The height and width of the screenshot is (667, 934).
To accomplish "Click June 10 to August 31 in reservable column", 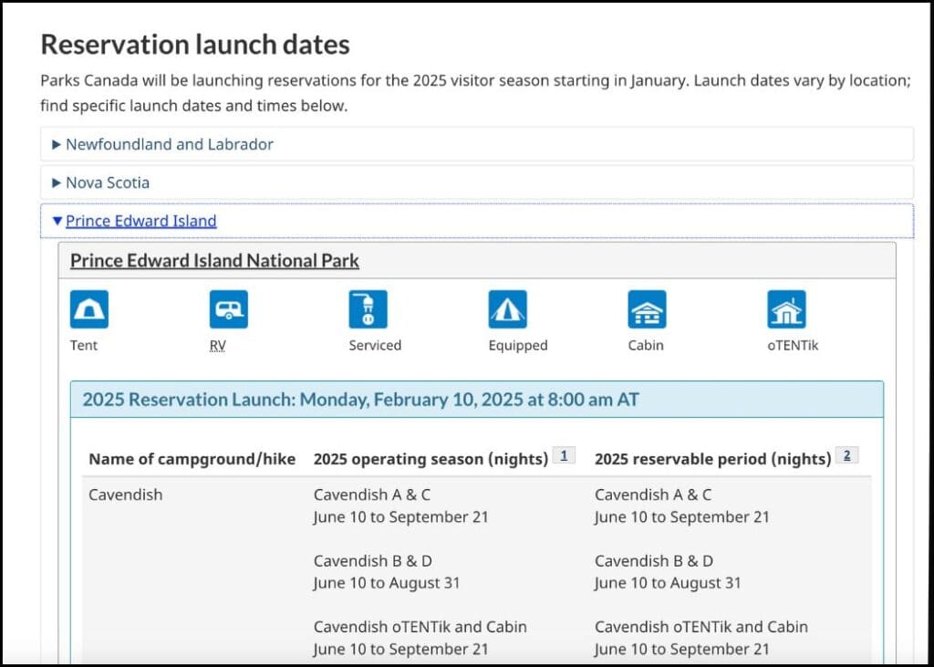I will click(x=668, y=583).
